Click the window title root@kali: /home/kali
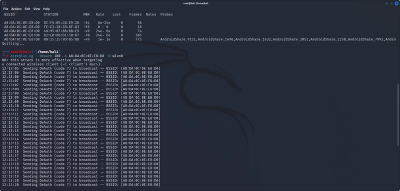 click(195, 3)
